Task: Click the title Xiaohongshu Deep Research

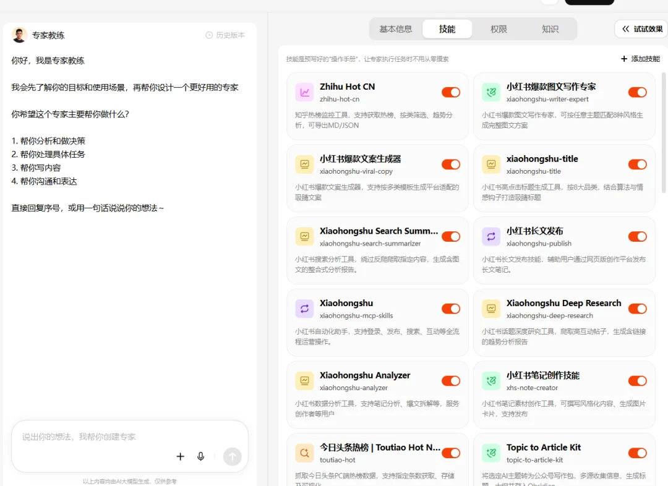Action: pyautogui.click(x=563, y=303)
